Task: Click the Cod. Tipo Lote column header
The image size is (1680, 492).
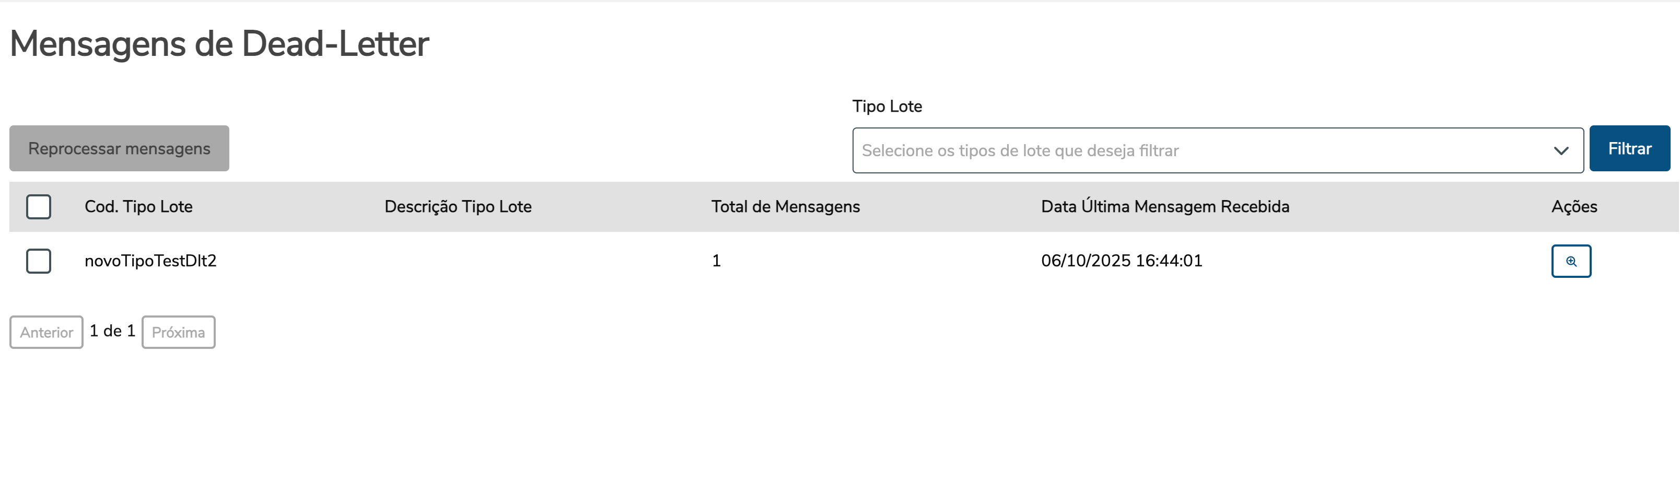Action: tap(138, 207)
